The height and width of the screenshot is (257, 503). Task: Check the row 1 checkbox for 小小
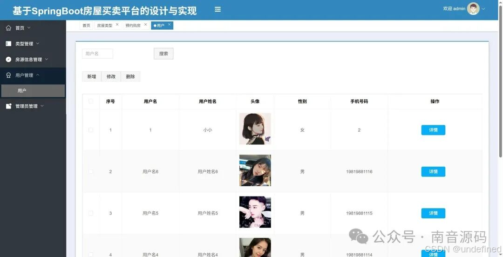click(91, 130)
